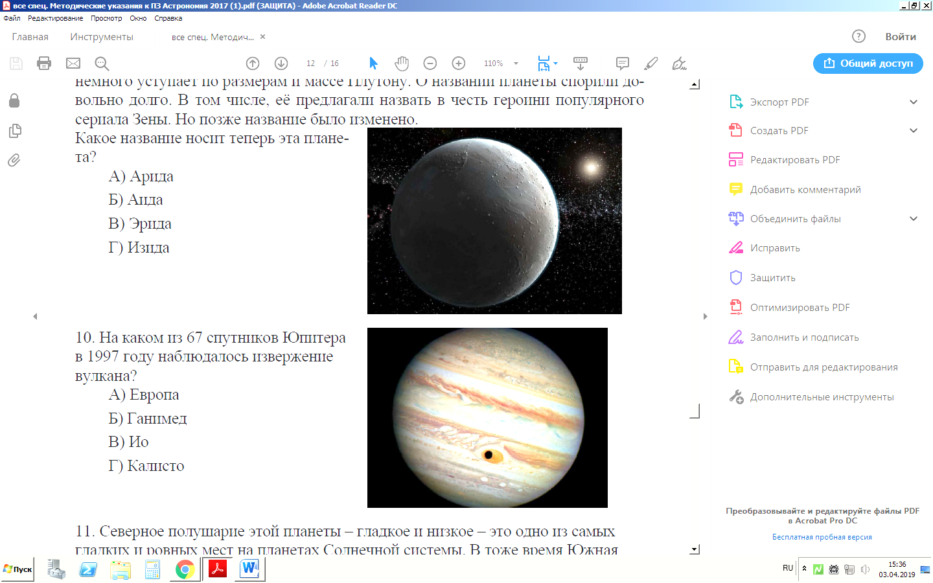
Task: Open the calculator icon in taskbar
Action: pyautogui.click(x=152, y=570)
